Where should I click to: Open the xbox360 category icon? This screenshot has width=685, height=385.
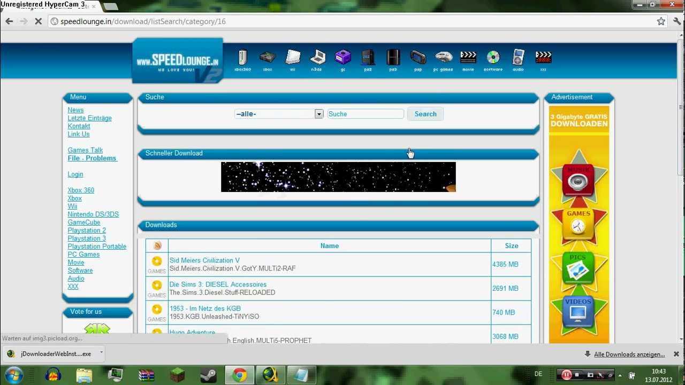point(243,60)
